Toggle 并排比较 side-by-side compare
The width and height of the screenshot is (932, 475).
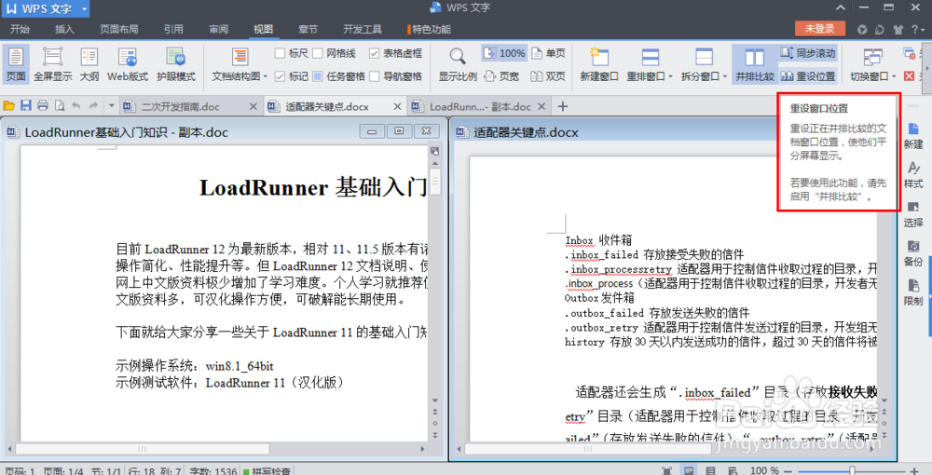click(x=754, y=64)
